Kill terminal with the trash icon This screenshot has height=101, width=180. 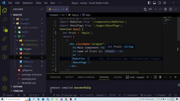click(x=160, y=77)
